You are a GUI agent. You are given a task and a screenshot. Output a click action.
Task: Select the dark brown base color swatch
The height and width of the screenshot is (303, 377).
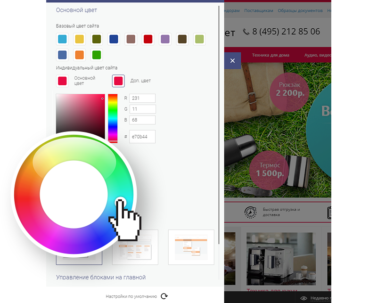(182, 39)
